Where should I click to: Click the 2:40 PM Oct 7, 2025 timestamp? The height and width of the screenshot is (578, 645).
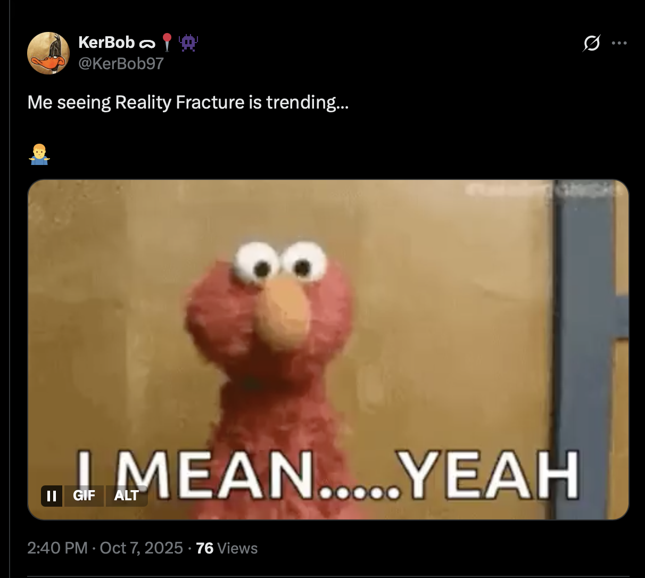pyautogui.click(x=105, y=548)
